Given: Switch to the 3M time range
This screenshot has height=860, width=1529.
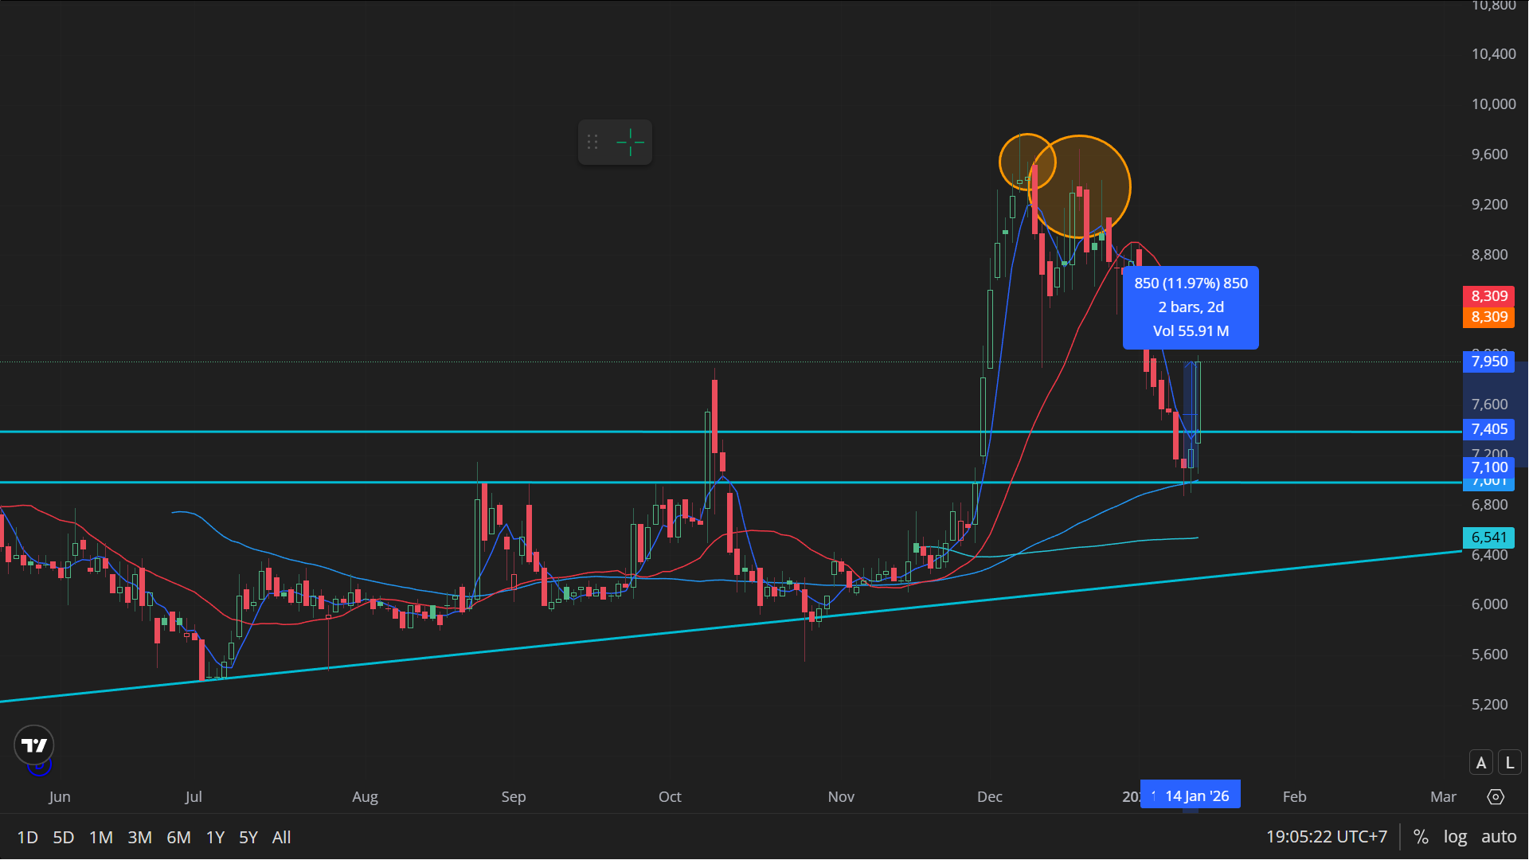Looking at the screenshot, I should [x=139, y=838].
